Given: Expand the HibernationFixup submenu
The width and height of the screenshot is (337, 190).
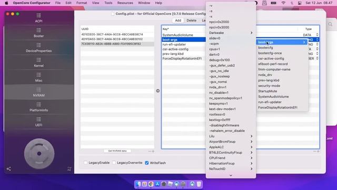Looking at the screenshot, I should click(x=231, y=163).
